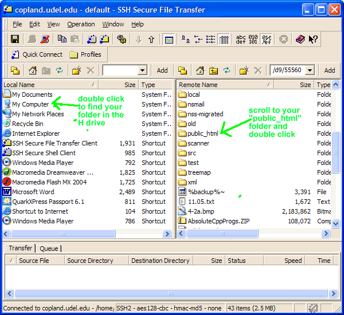Screen dimensions: 344x315
Task: Click the local pane Home icon
Action: 33,70
